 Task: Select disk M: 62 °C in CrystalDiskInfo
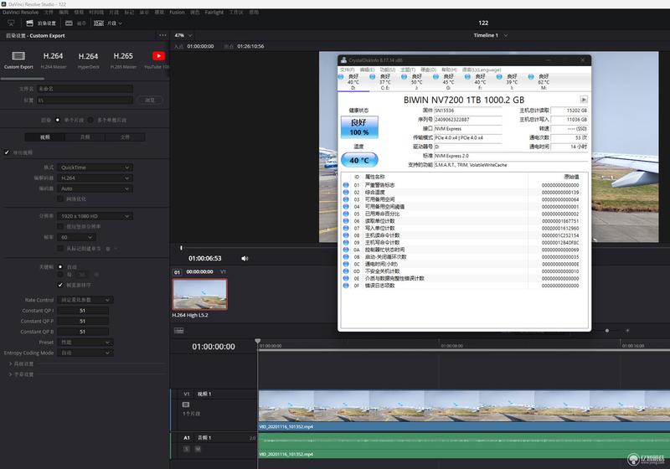(x=543, y=81)
